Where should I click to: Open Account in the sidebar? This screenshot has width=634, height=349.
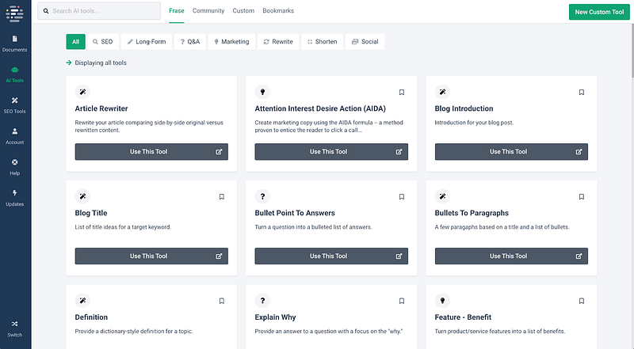click(14, 136)
